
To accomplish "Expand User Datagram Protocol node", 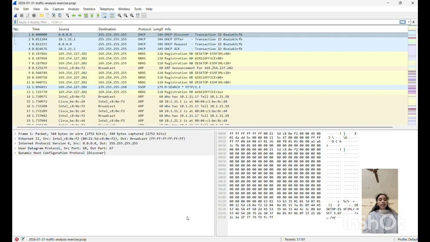I will pos(15,148).
